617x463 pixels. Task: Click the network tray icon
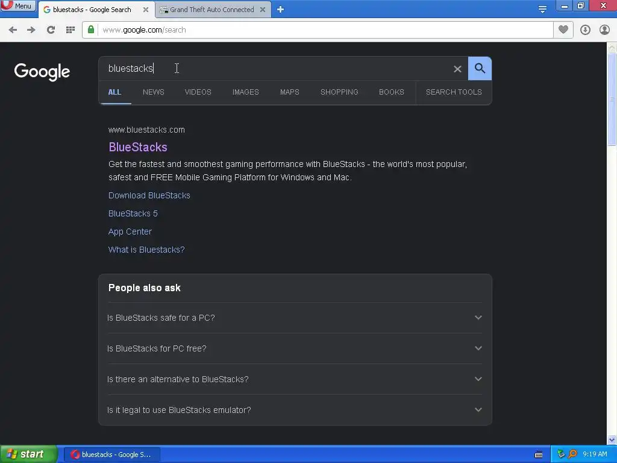pos(561,455)
